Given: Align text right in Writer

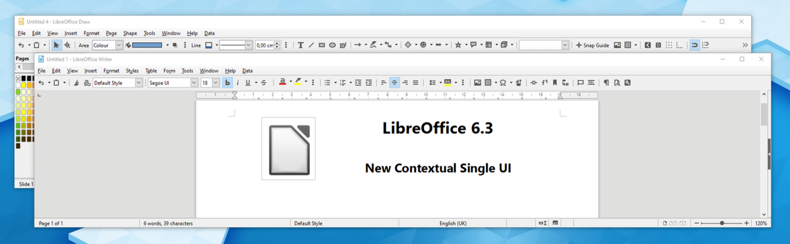Looking at the screenshot, I should [x=405, y=82].
